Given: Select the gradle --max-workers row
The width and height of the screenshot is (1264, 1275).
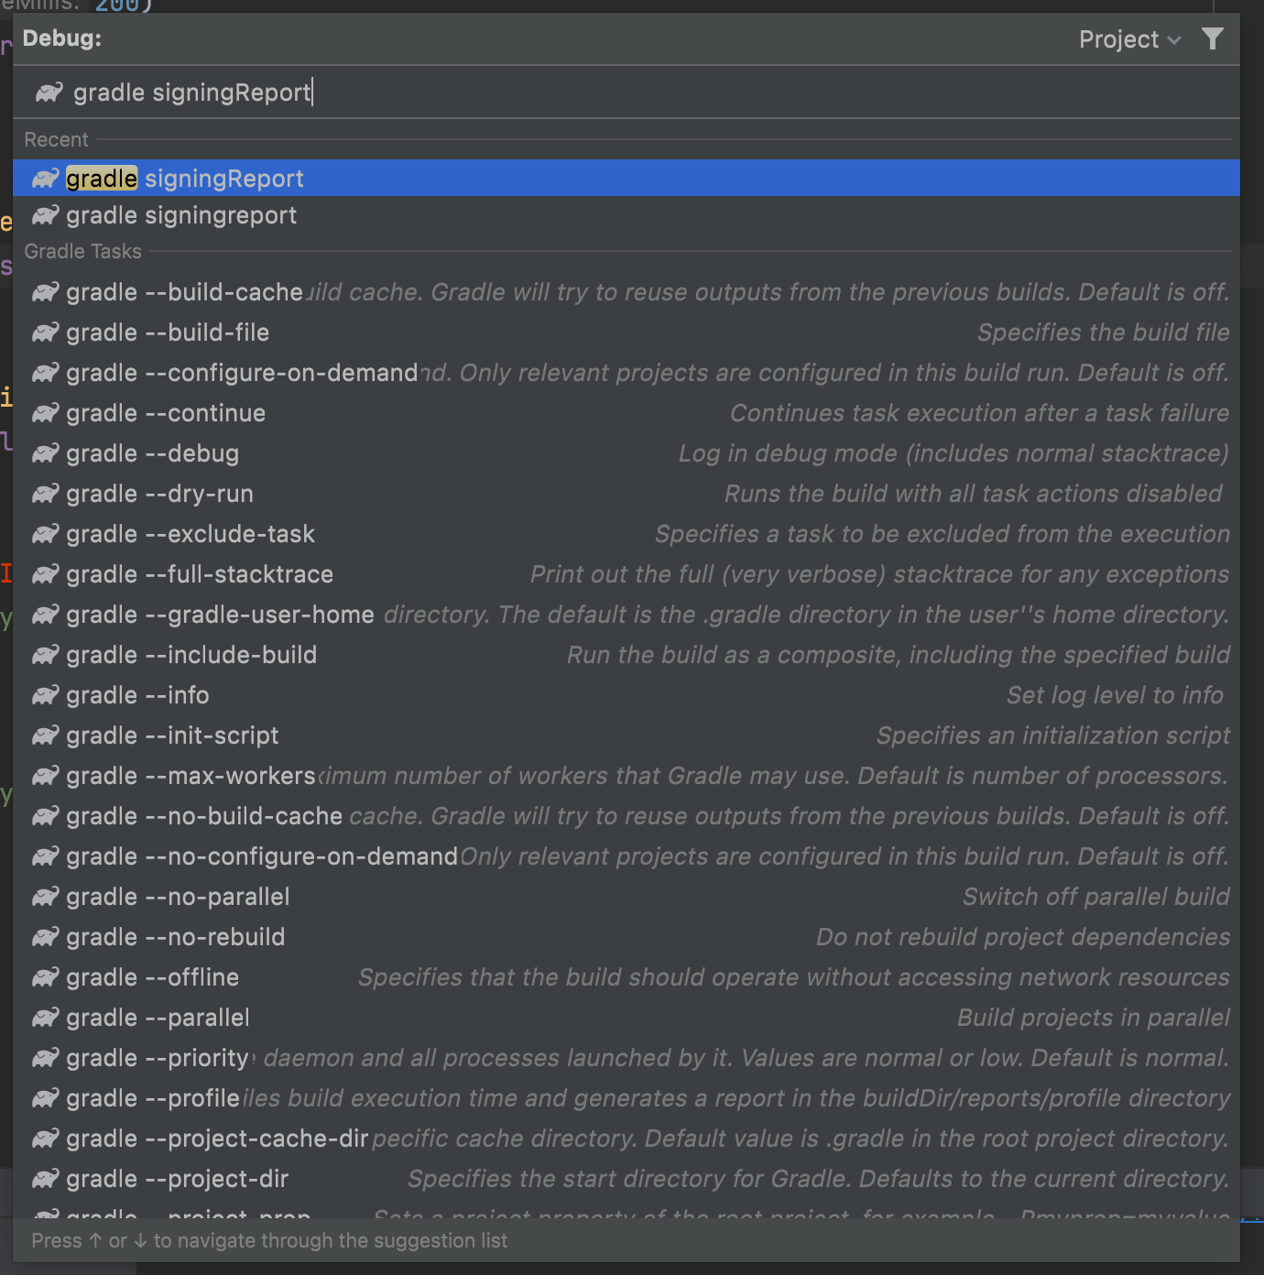Looking at the screenshot, I should click(x=627, y=776).
